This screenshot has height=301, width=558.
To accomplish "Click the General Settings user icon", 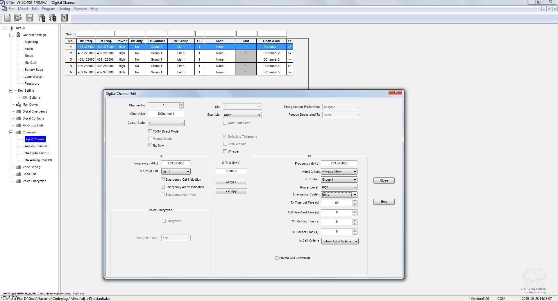I will click(18, 35).
